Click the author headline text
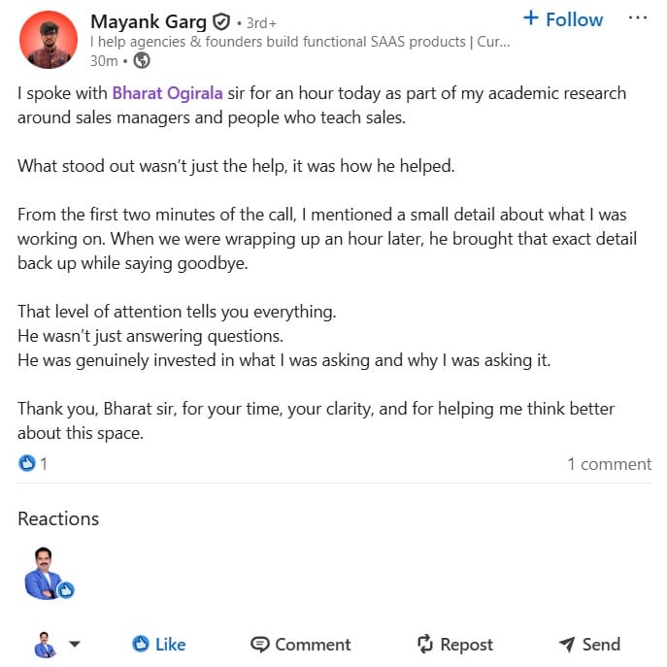The height and width of the screenshot is (667, 667). click(300, 42)
